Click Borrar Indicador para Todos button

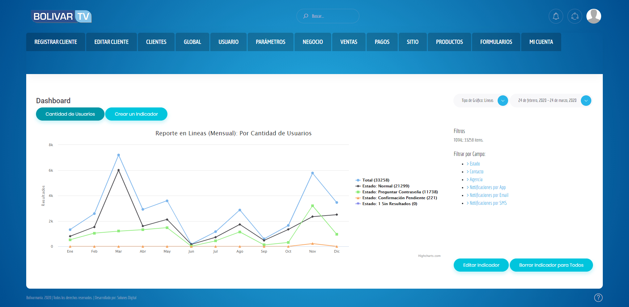(551, 265)
